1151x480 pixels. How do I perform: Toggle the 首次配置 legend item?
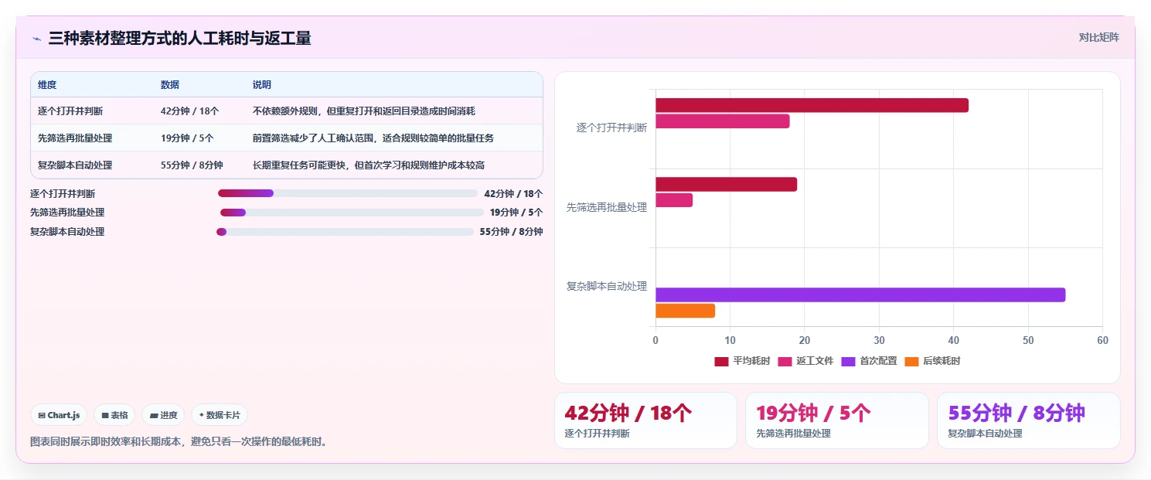869,361
